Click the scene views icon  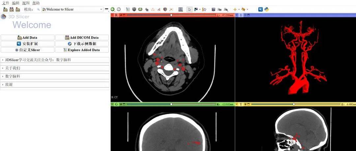click(220, 9)
